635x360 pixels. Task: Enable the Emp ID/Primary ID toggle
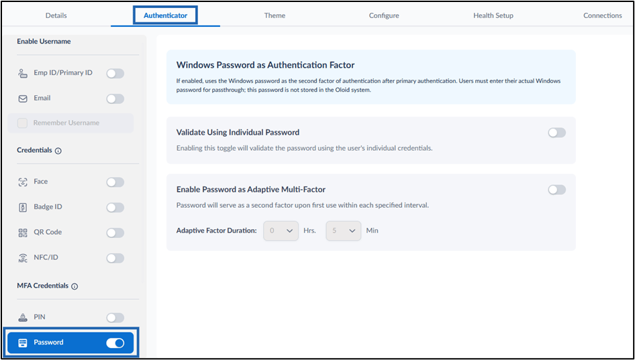pos(115,74)
